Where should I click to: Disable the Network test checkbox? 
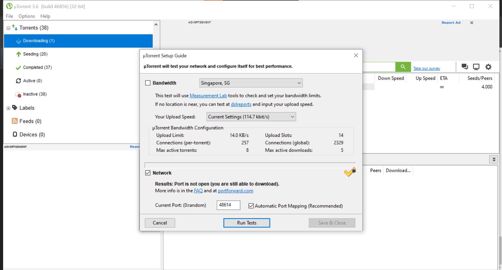[148, 173]
